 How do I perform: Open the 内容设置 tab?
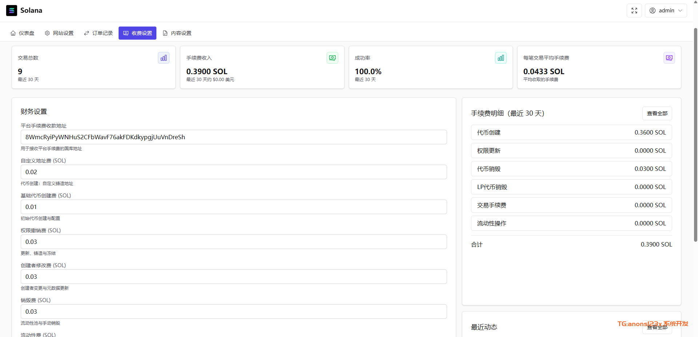pos(177,33)
